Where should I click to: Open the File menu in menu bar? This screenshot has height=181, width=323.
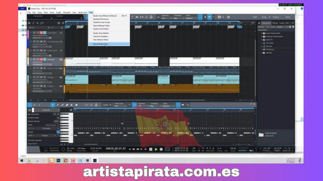click(x=29, y=12)
